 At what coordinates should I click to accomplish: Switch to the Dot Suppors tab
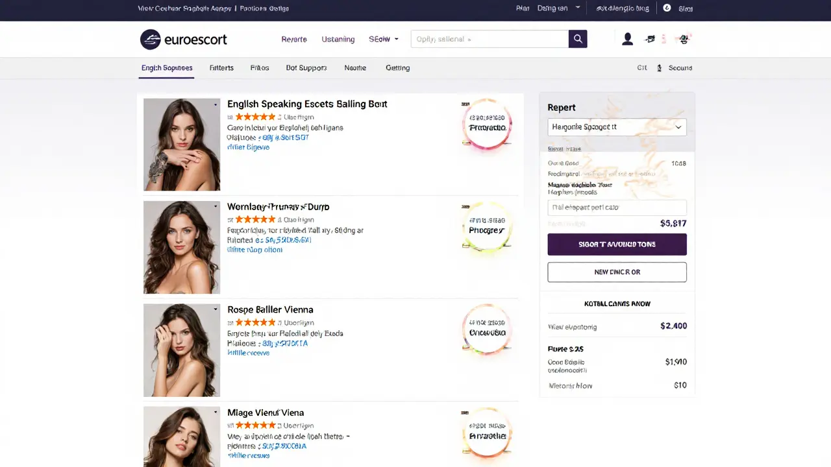306,67
